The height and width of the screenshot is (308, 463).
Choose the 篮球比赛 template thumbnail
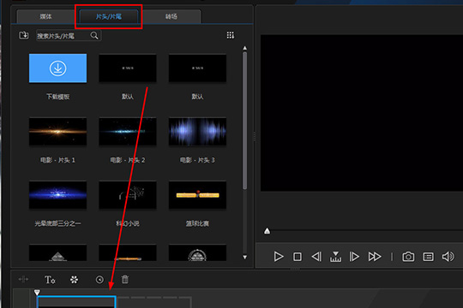(x=197, y=195)
